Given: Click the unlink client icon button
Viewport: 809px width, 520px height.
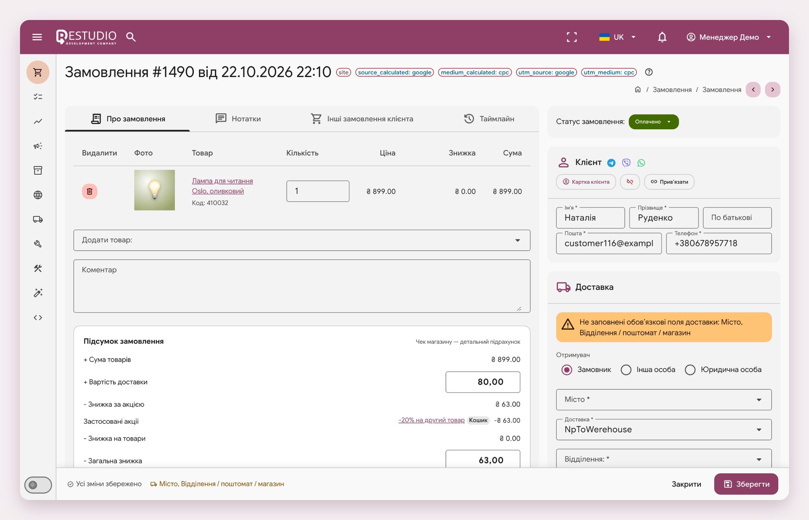Looking at the screenshot, I should (630, 182).
